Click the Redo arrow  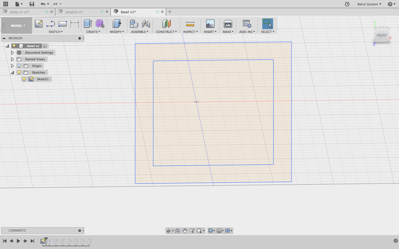tap(55, 4)
